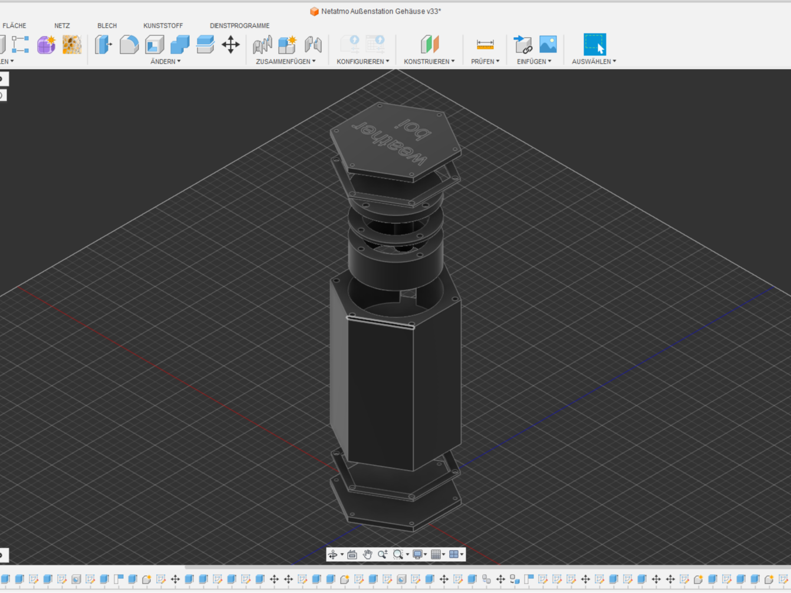This screenshot has width=791, height=593.
Task: Open the KONSTRUIEREN dropdown menu
Action: click(x=429, y=61)
